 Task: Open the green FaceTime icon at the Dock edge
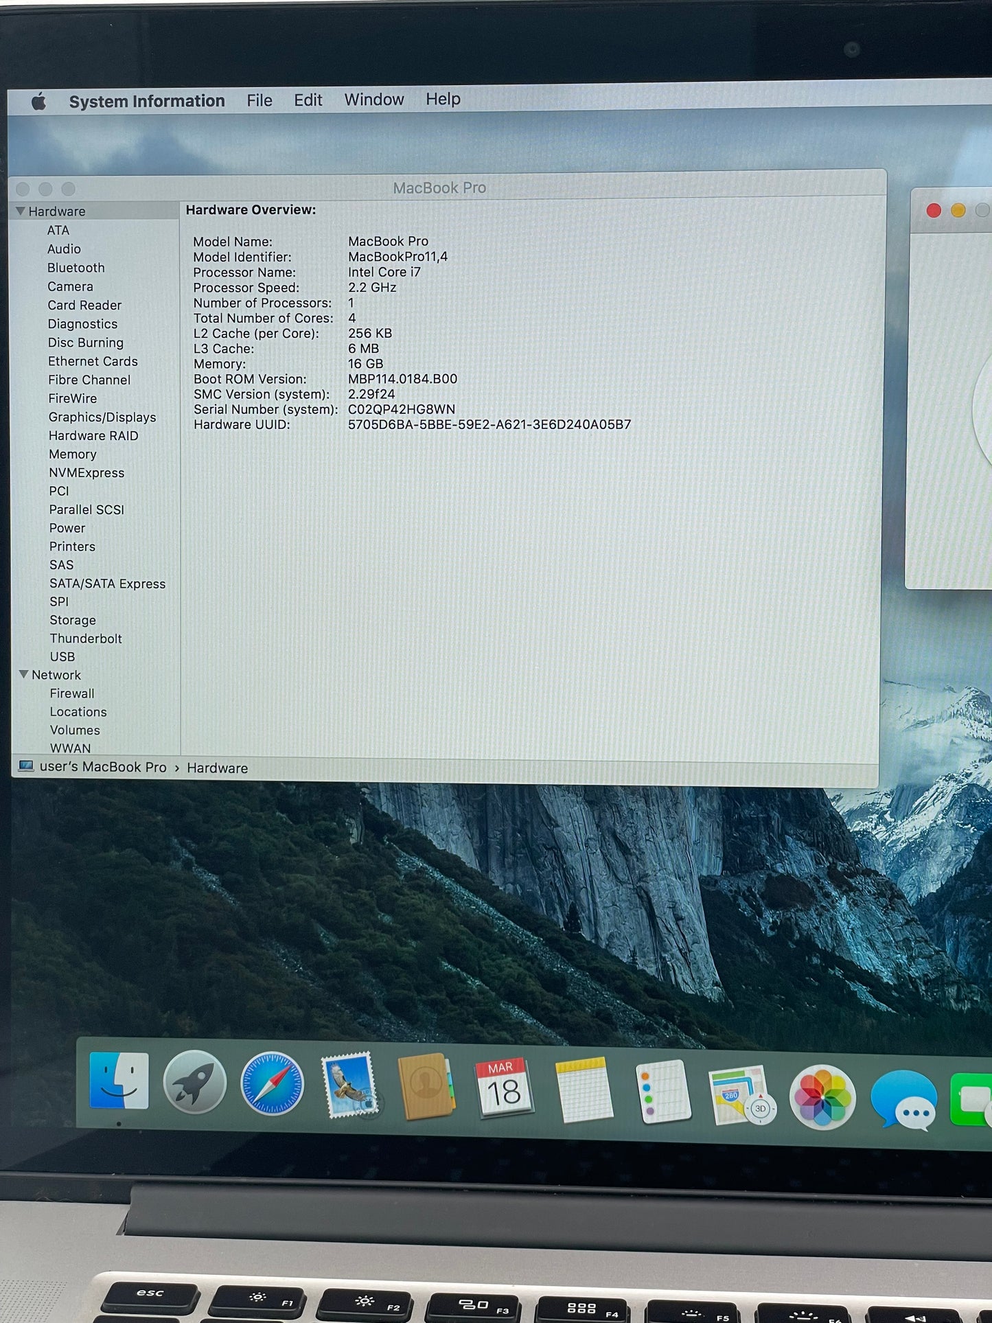tap(971, 1100)
